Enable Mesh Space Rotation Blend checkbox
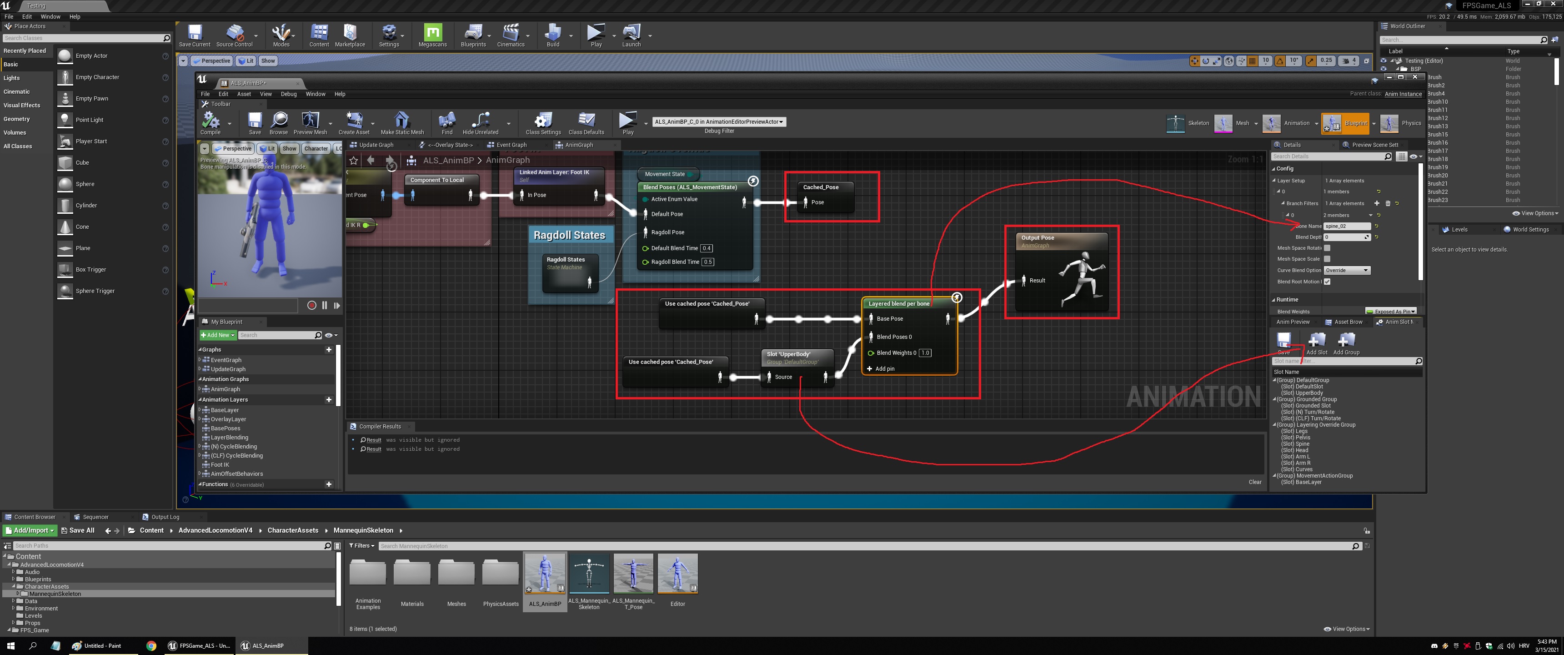 1327,248
